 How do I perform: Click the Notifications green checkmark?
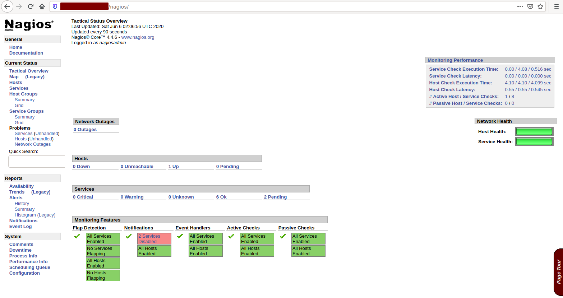click(x=129, y=236)
